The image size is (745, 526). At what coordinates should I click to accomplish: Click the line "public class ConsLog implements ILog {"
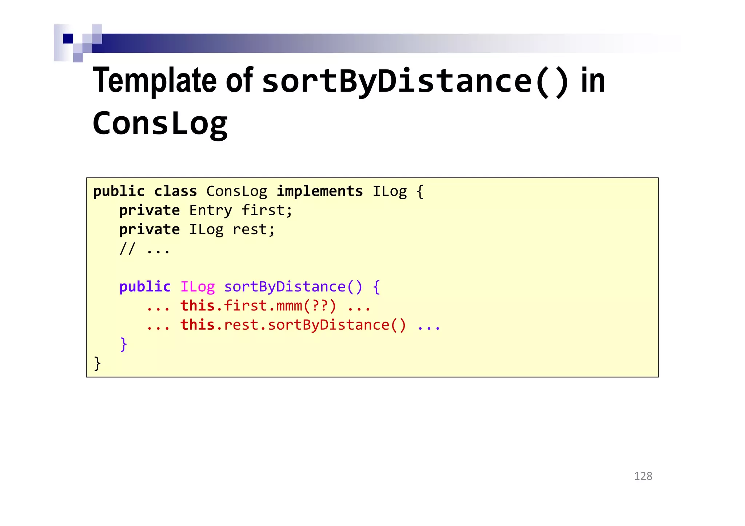[x=259, y=192]
